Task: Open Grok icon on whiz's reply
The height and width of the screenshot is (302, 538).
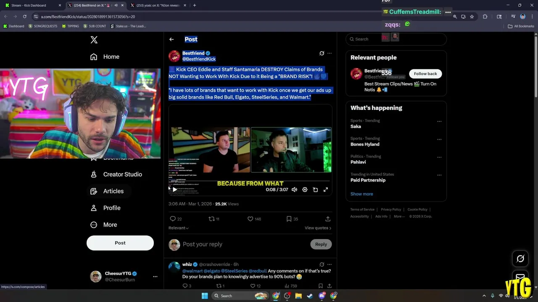Action: click(x=322, y=265)
